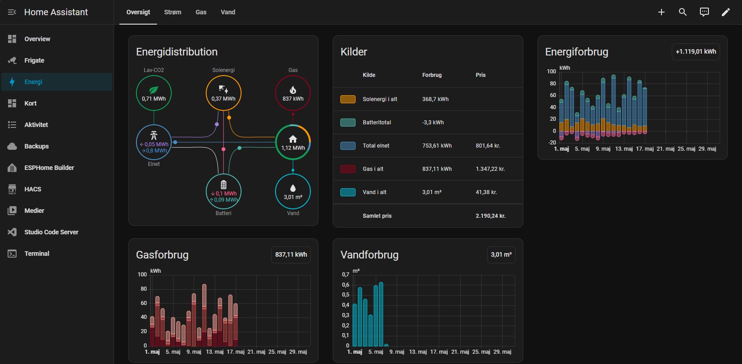Click the Total elnet row label
This screenshot has width=742, height=364.
[376, 146]
